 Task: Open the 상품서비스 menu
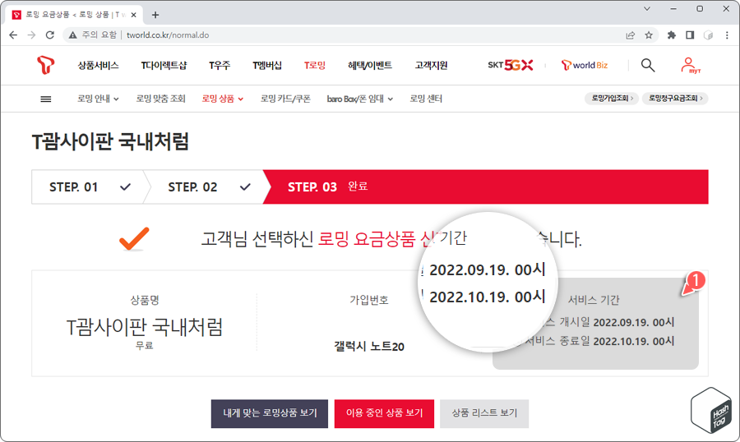(x=98, y=65)
